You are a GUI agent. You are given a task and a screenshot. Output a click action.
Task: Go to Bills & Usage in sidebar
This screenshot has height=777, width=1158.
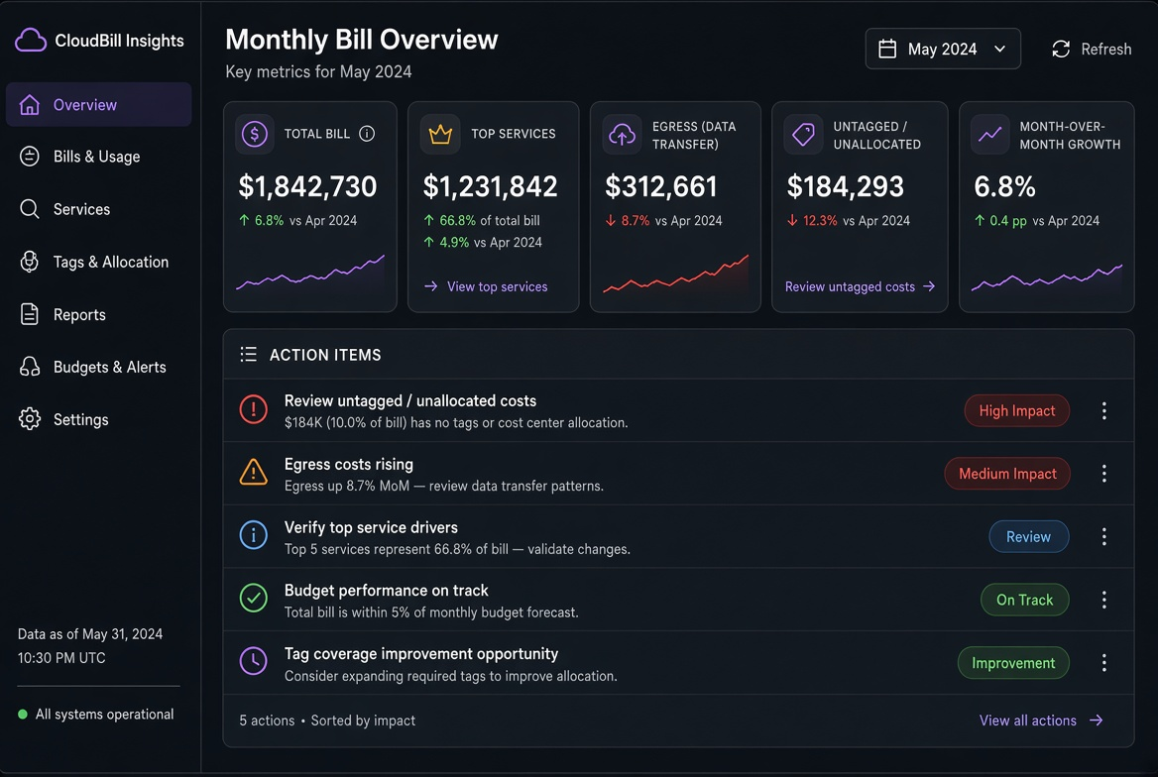point(98,157)
